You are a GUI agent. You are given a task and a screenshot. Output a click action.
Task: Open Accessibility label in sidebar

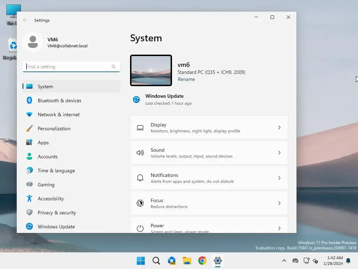pos(51,199)
